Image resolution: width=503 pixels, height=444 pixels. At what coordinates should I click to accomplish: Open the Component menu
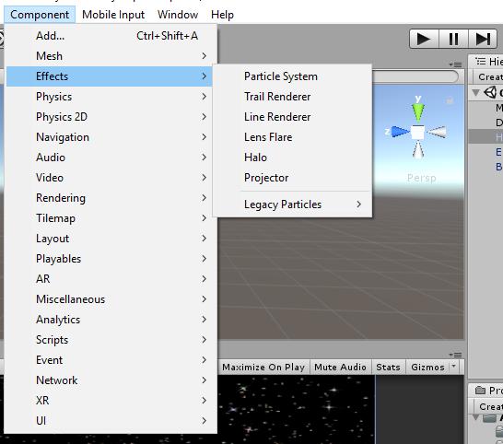(x=40, y=15)
